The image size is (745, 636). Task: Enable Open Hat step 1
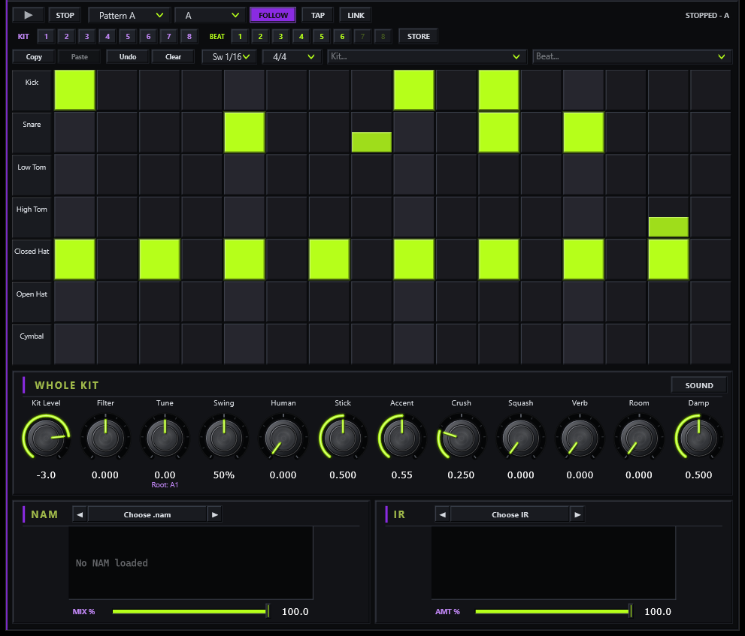(x=74, y=301)
